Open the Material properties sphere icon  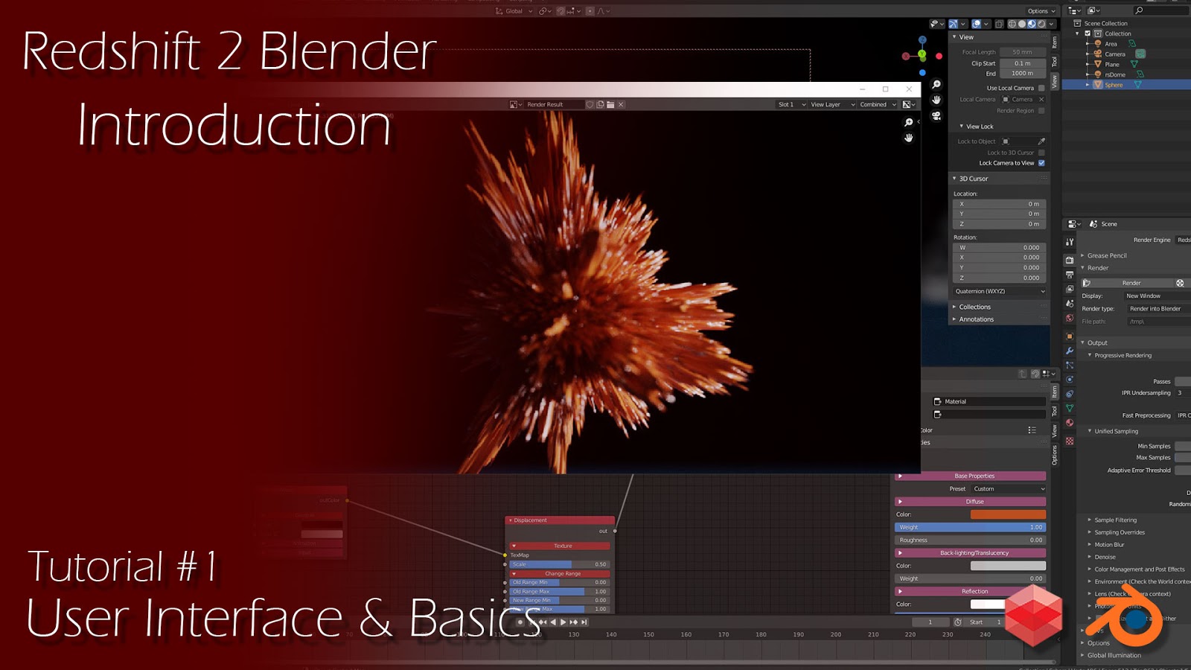tap(1070, 423)
